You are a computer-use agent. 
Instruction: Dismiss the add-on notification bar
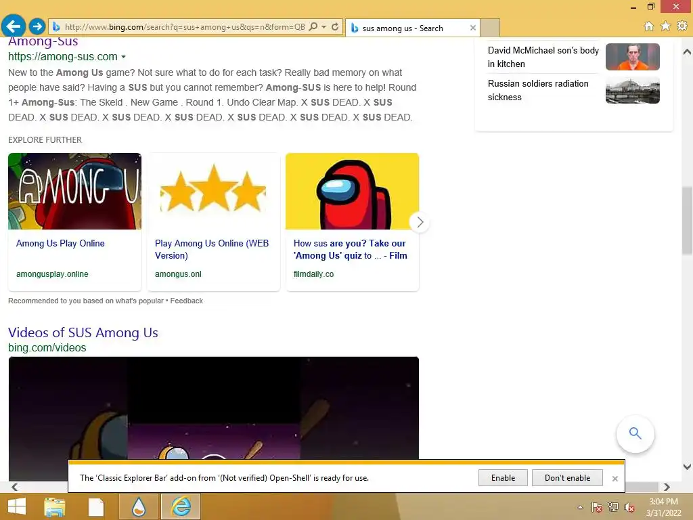614,479
